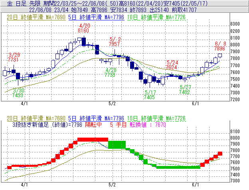The width and height of the screenshot is (249, 190).
Task: Click the 終7893 closing value in the header
Action: tap(138, 10)
